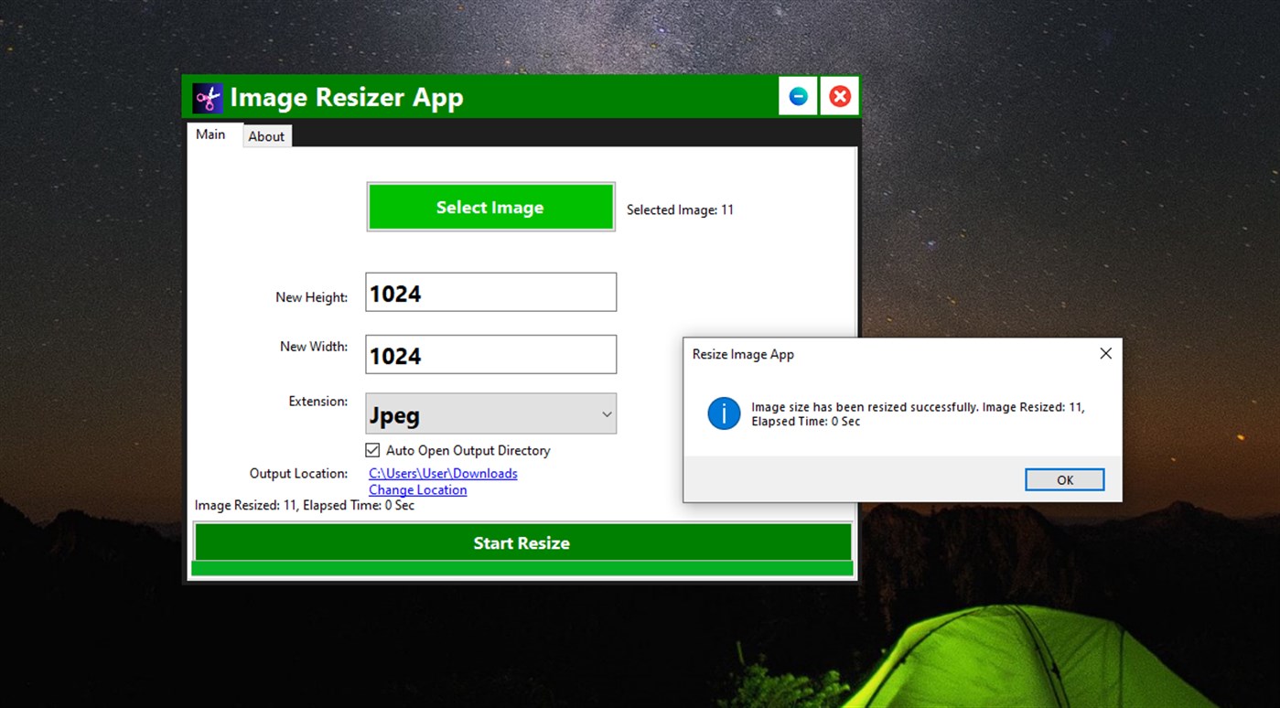Click inside the New Height input field
The image size is (1280, 708).
[x=490, y=292]
